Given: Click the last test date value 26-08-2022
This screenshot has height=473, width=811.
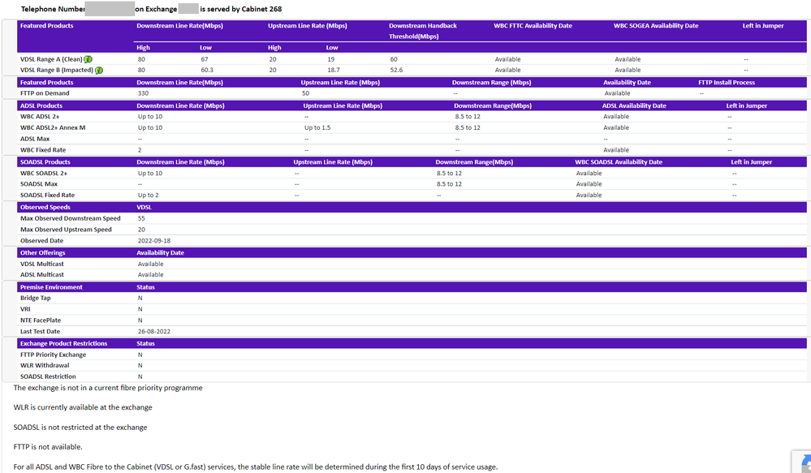Looking at the screenshot, I should (x=156, y=332).
